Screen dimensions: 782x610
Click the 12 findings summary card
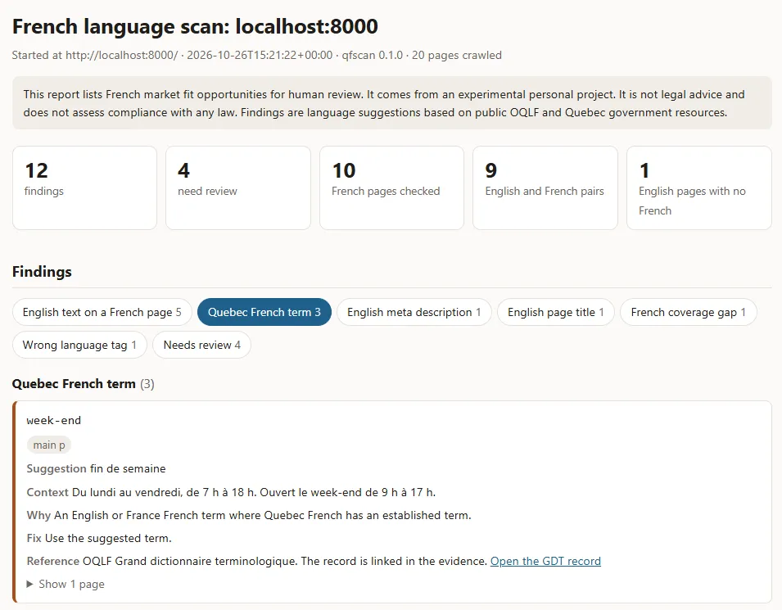click(x=85, y=188)
